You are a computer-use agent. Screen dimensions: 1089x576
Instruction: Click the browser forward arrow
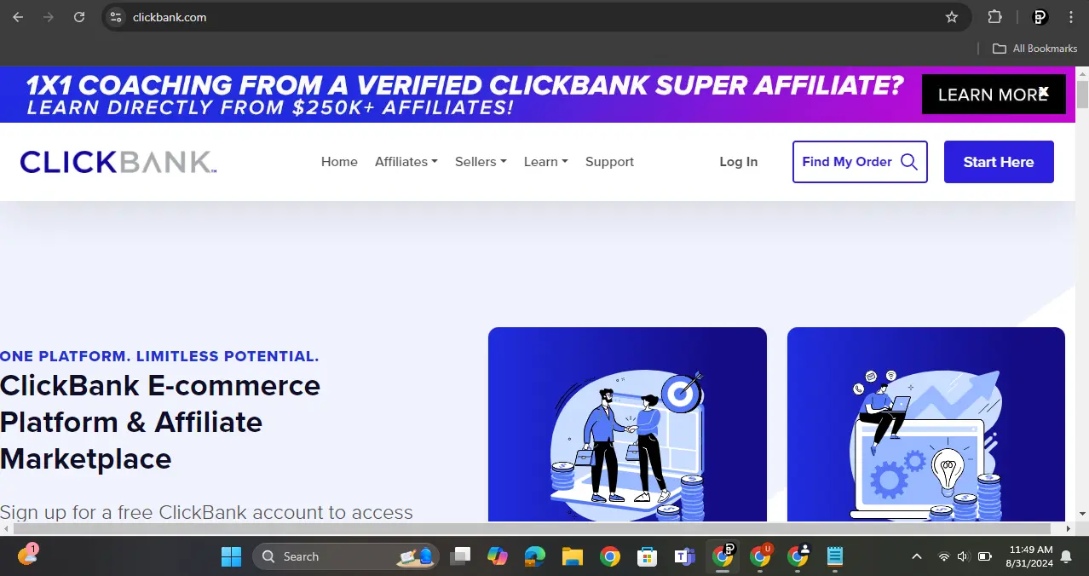pos(49,17)
